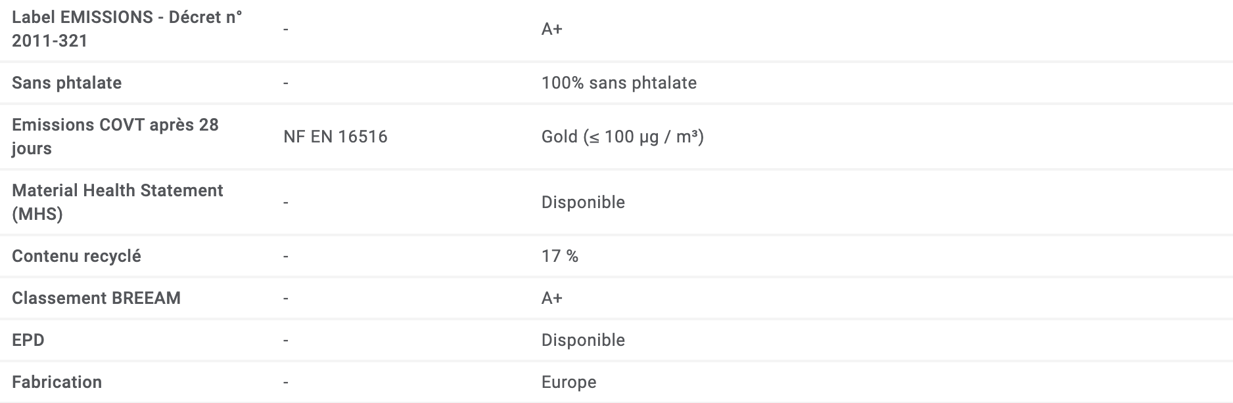Select the 'Emissions COVT après 28 jours' label
The height and width of the screenshot is (403, 1233).
coord(115,137)
